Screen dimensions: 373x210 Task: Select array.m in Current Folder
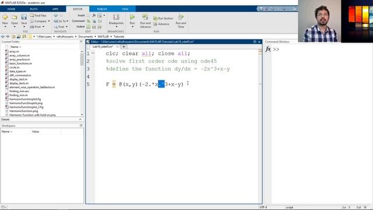(x=14, y=51)
